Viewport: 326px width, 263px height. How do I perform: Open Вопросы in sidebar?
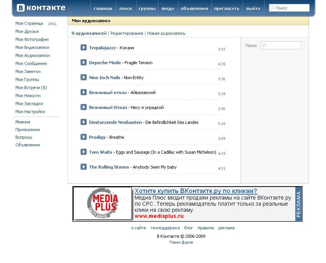(x=24, y=137)
